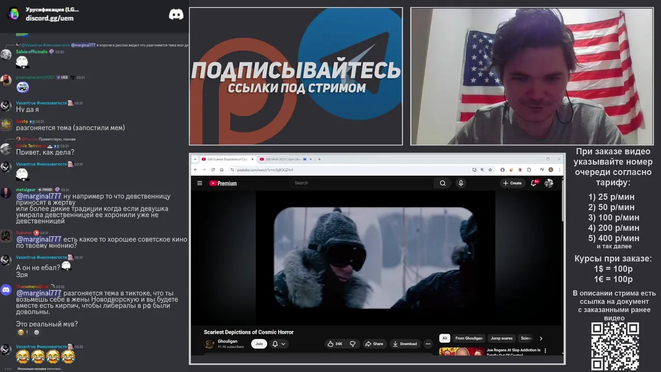Viewport: 661px width, 372px height.
Task: Click the Join channel button
Action: coord(259,344)
